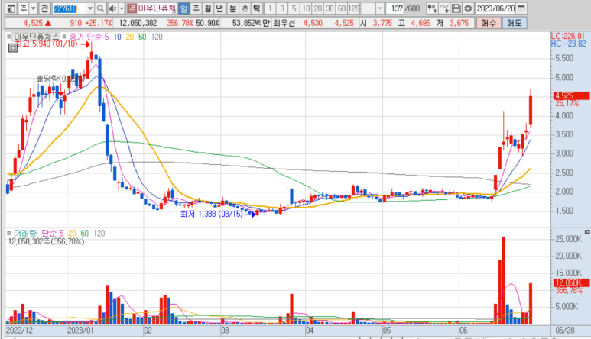Select interval 1 button
This screenshot has width=591, height=339.
pos(270,8)
